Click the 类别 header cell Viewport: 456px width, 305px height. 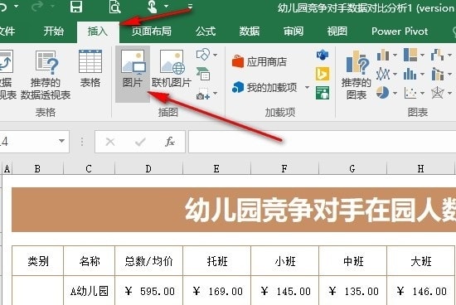pyautogui.click(x=38, y=261)
